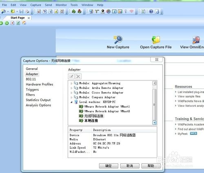Click the edit adapter pencil button
204x173 pixels.
[x=71, y=76]
